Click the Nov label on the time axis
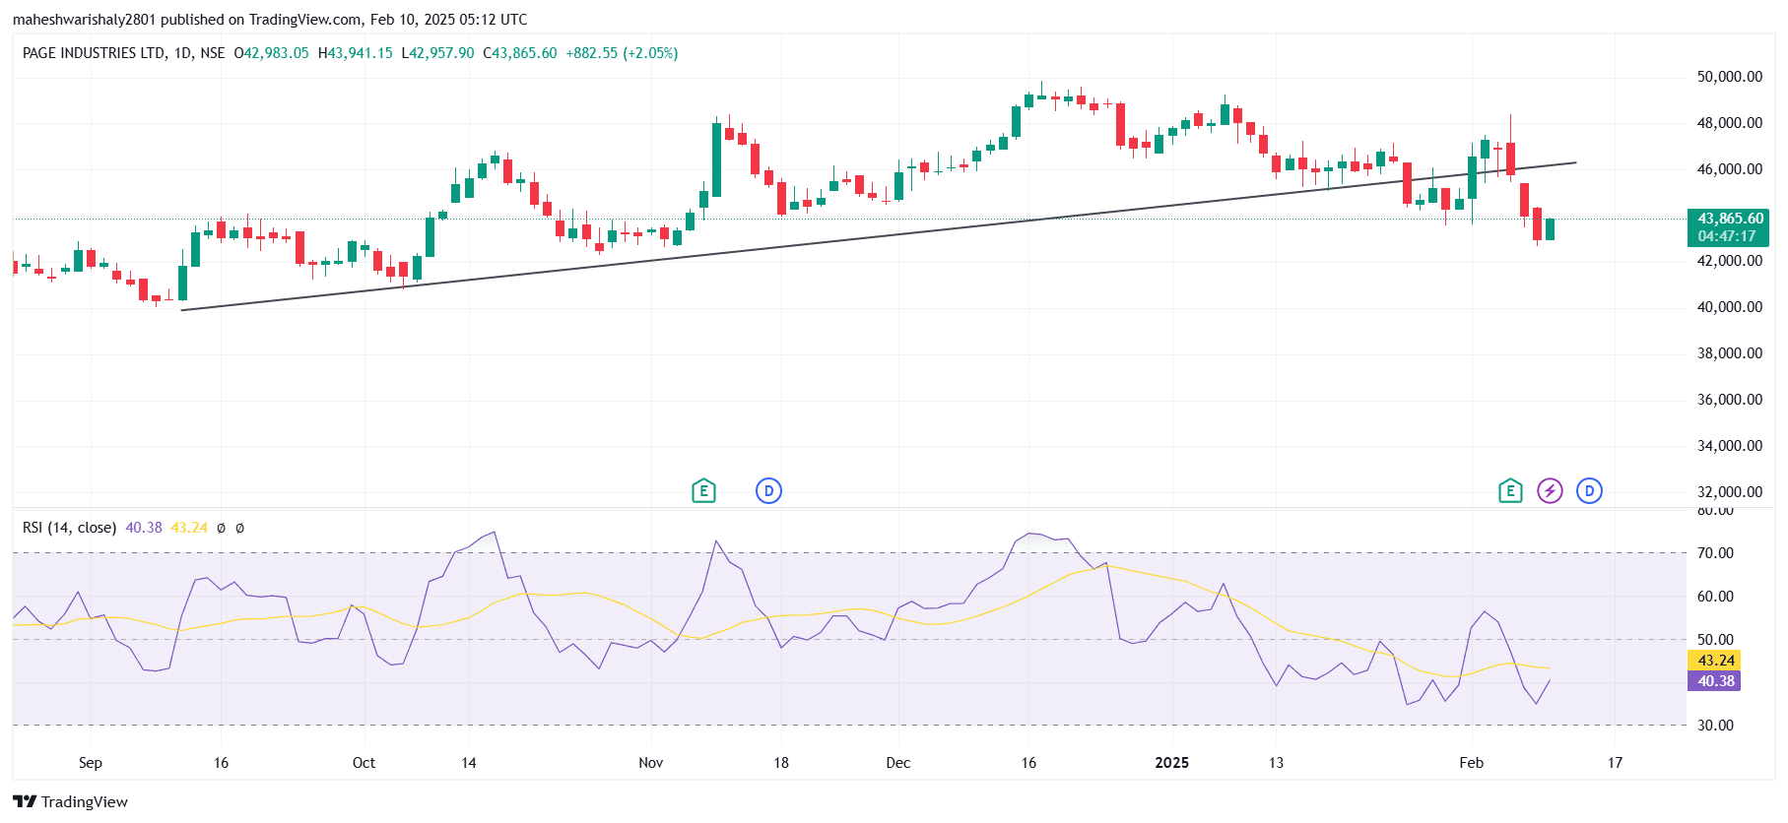This screenshot has height=823, width=1788. [651, 763]
